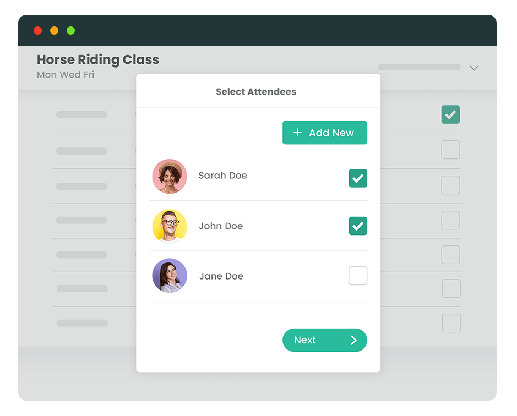Click the Next button

[x=325, y=340]
